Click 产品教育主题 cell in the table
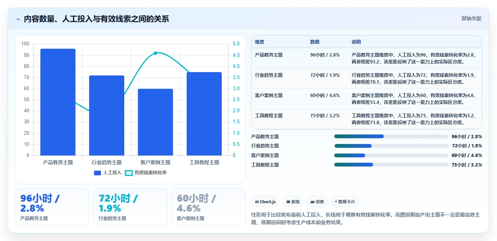The image size is (497, 241). click(269, 55)
